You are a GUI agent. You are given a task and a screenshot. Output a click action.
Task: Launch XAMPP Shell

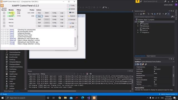tap(72, 12)
